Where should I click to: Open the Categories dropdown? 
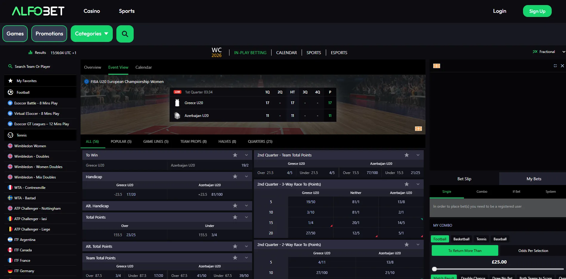coord(92,34)
